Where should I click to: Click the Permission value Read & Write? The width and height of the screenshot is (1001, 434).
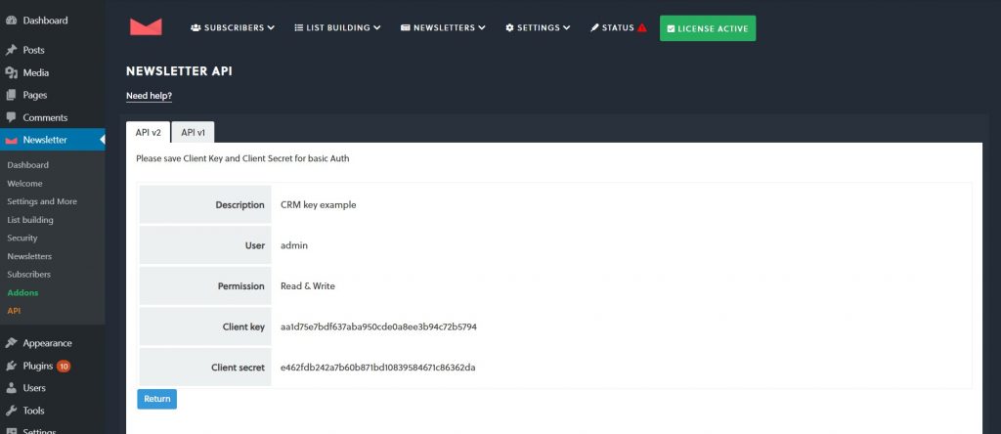[308, 286]
